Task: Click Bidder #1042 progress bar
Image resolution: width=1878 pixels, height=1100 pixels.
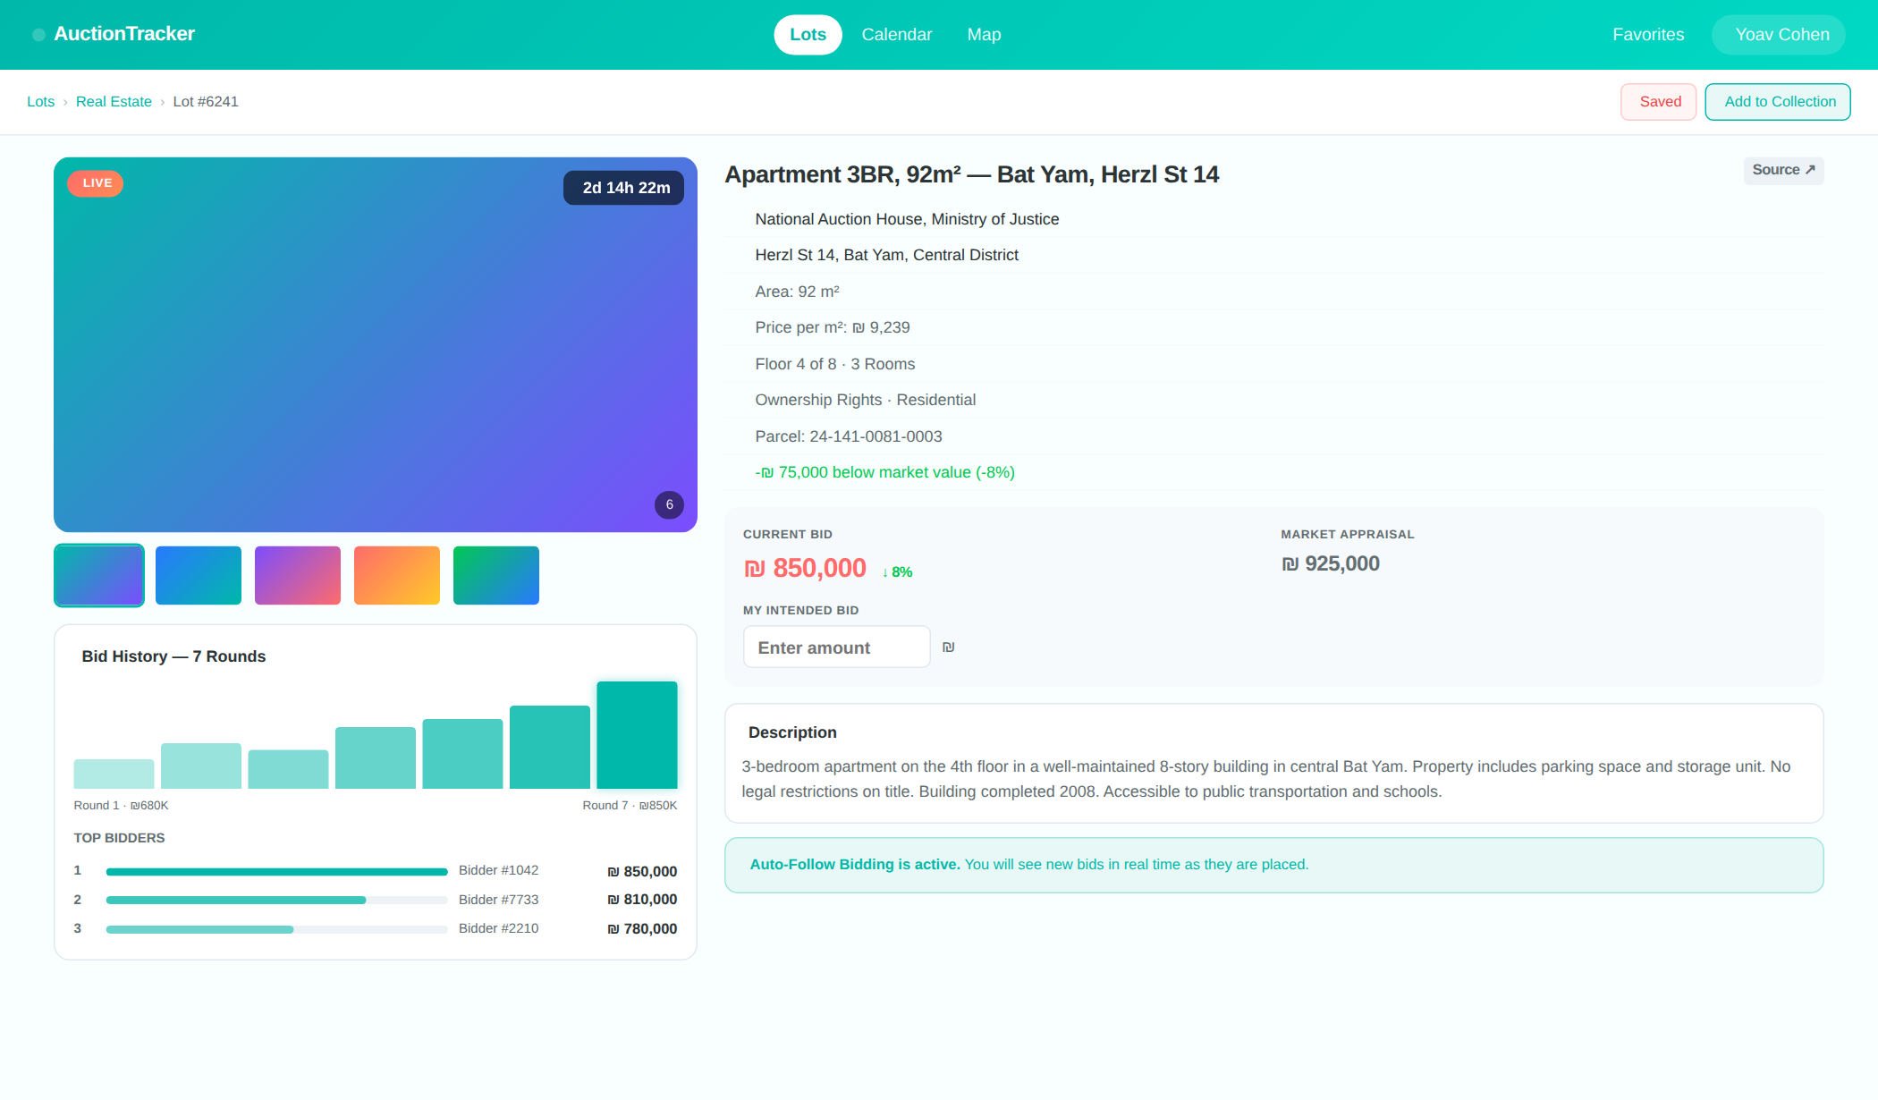Action: pos(277,872)
